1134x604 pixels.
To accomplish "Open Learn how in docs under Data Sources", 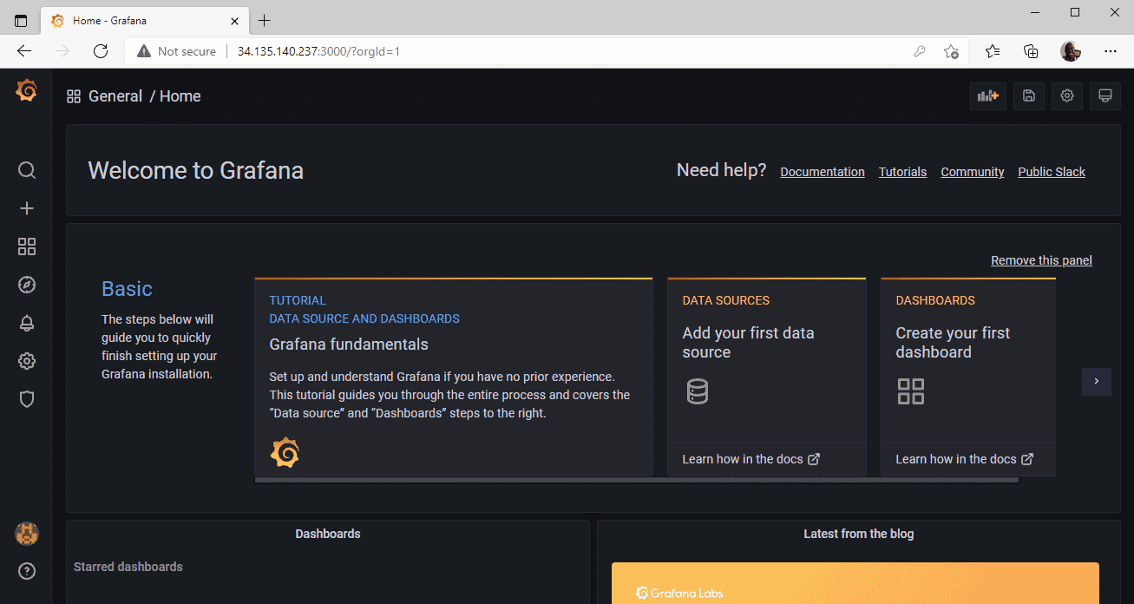I will tap(751, 459).
